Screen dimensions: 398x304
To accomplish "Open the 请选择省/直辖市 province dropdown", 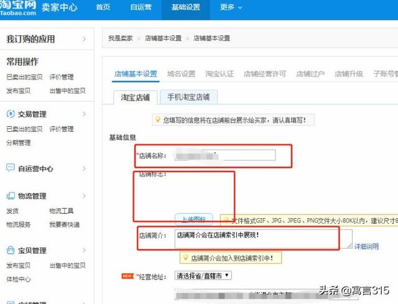I will (203, 275).
